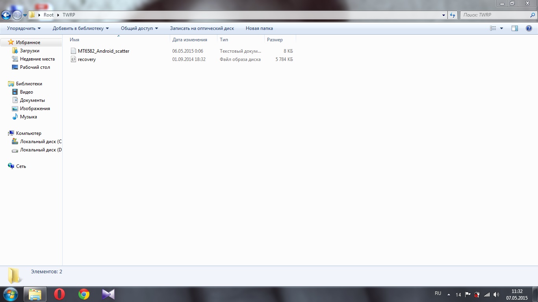
Task: Click the Сеть network icon
Action: (x=11, y=166)
